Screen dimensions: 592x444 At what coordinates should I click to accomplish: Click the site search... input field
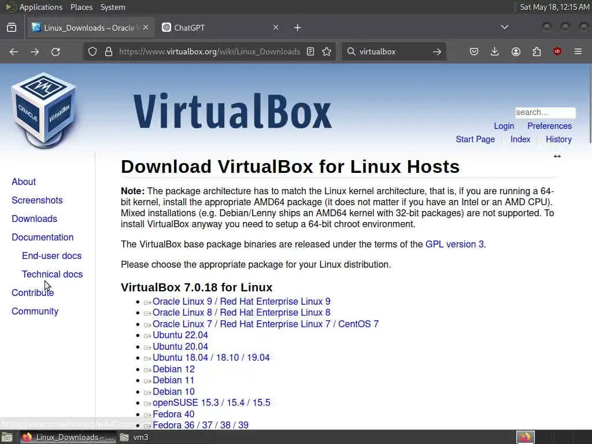[546, 113]
